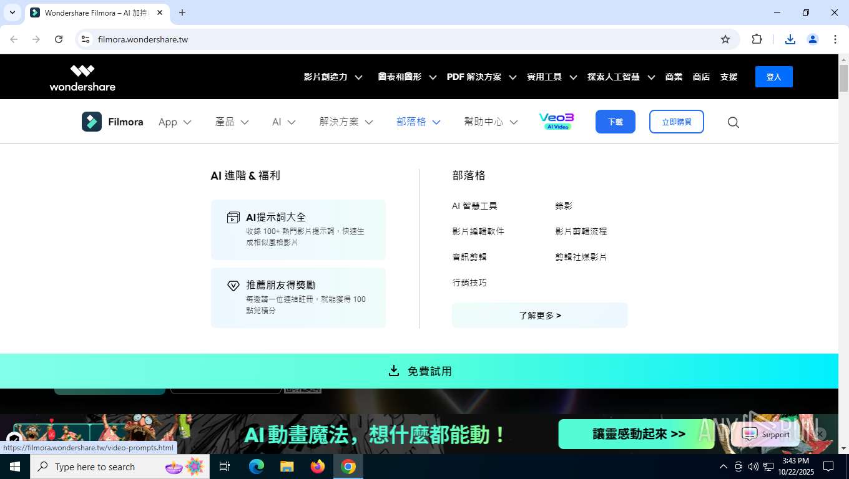Bookmark this page with the star
The image size is (849, 479).
coord(725,39)
